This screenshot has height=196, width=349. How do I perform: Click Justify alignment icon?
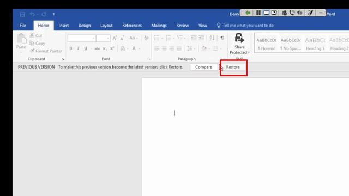tap(179, 48)
